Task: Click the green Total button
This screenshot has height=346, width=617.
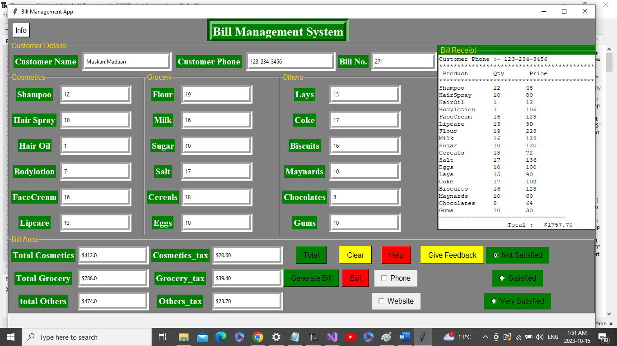Action: click(x=311, y=255)
